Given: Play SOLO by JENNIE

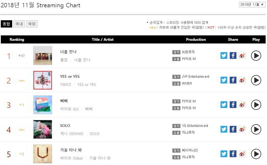Looking at the screenshot, I should (256, 129).
